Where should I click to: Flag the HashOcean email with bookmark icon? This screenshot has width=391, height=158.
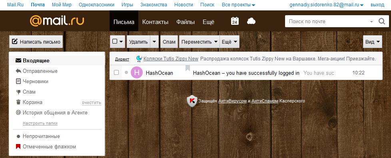click(188, 68)
